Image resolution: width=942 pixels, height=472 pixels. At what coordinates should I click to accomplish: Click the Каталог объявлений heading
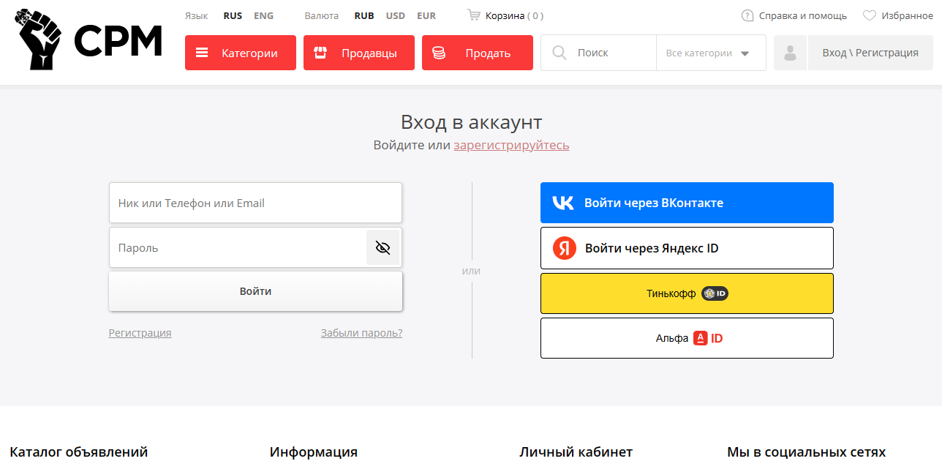click(79, 452)
